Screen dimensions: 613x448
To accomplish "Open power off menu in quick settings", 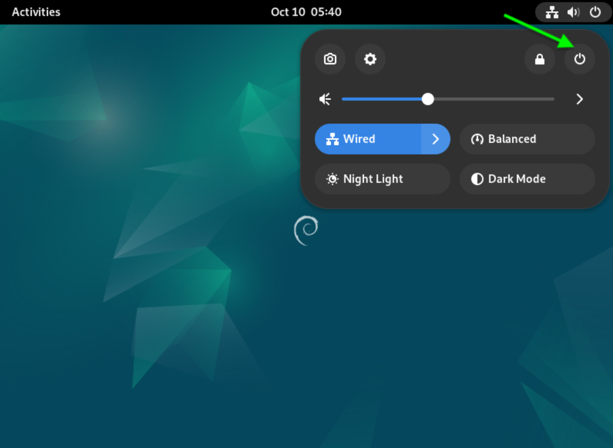I will (x=579, y=59).
